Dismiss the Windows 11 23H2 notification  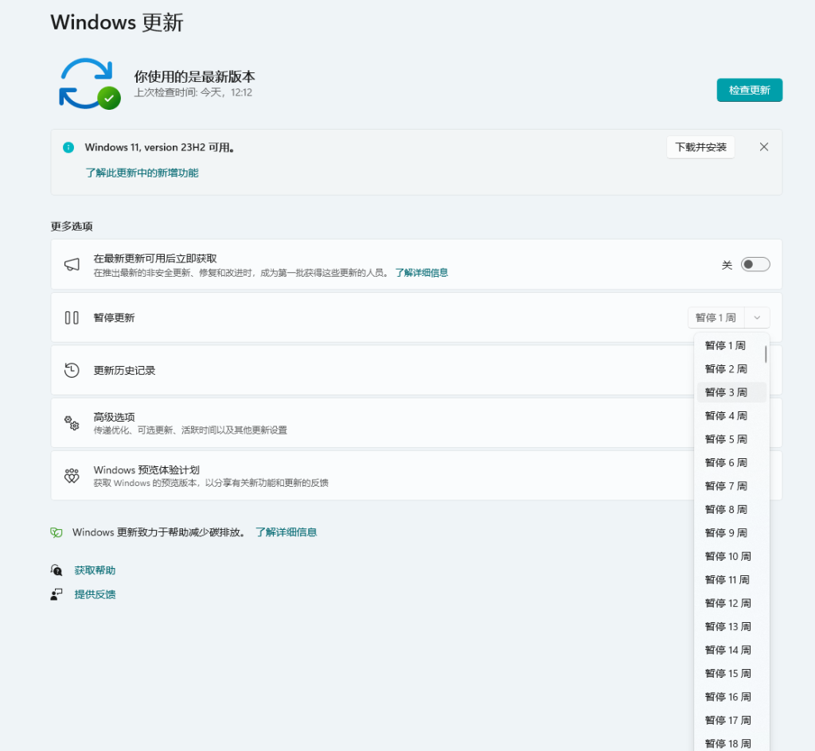(x=764, y=147)
